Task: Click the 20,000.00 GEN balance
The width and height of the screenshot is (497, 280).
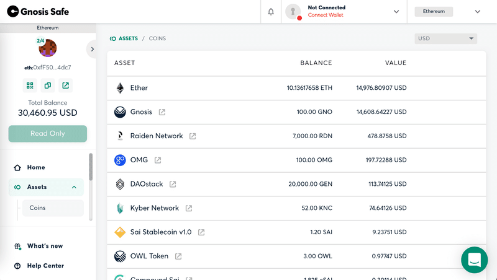Action: (310, 184)
